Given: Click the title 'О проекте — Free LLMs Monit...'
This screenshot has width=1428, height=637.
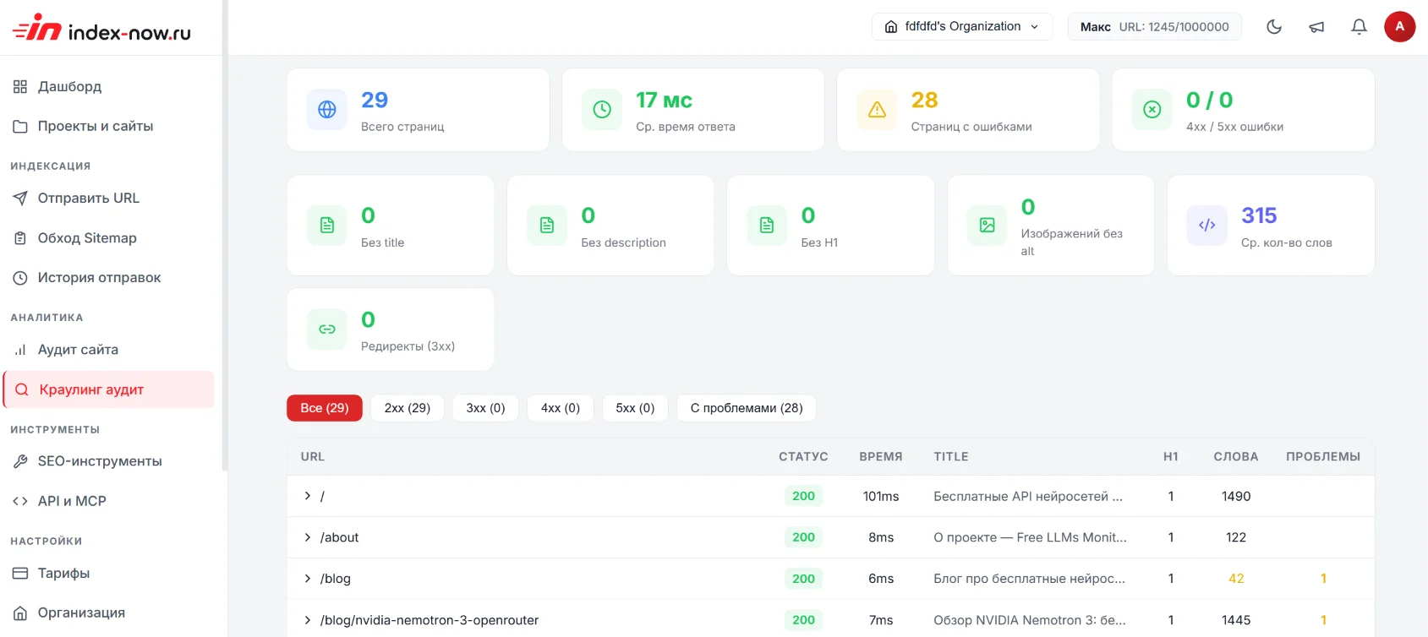Looking at the screenshot, I should 1030,537.
